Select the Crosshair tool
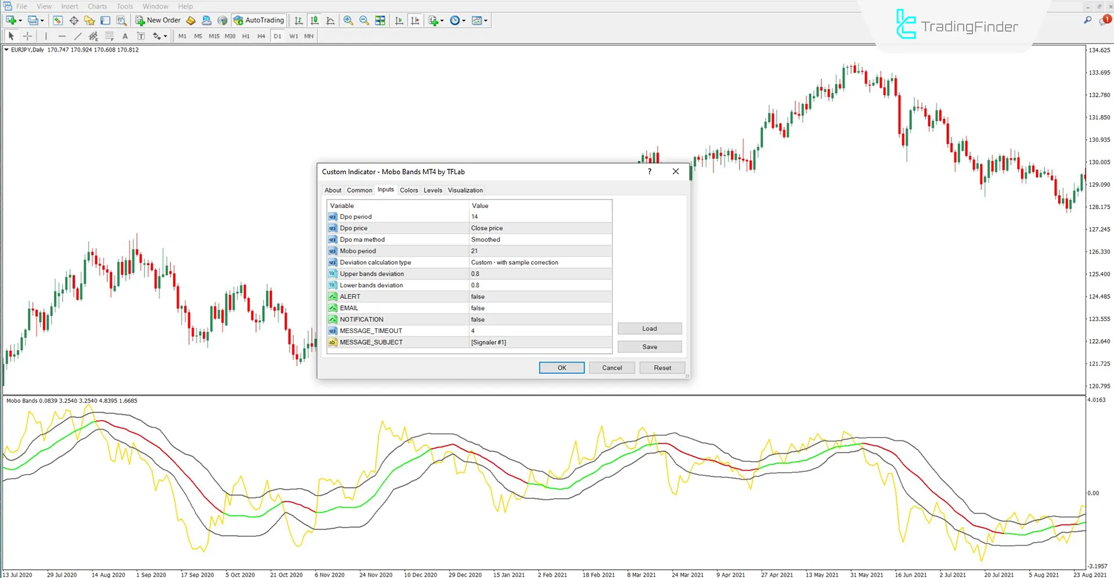This screenshot has width=1114, height=578. point(27,35)
